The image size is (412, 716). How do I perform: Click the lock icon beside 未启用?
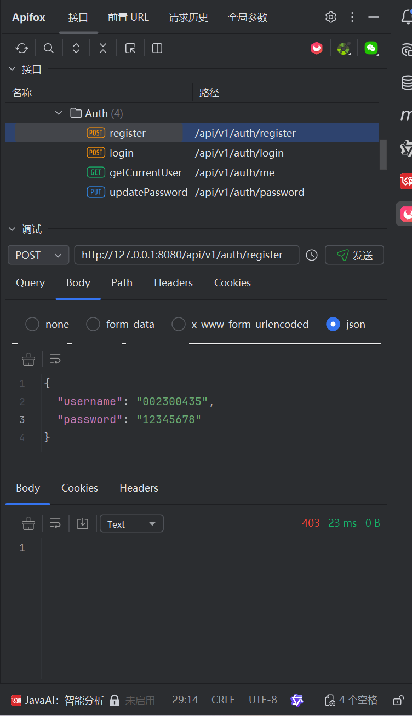[115, 700]
